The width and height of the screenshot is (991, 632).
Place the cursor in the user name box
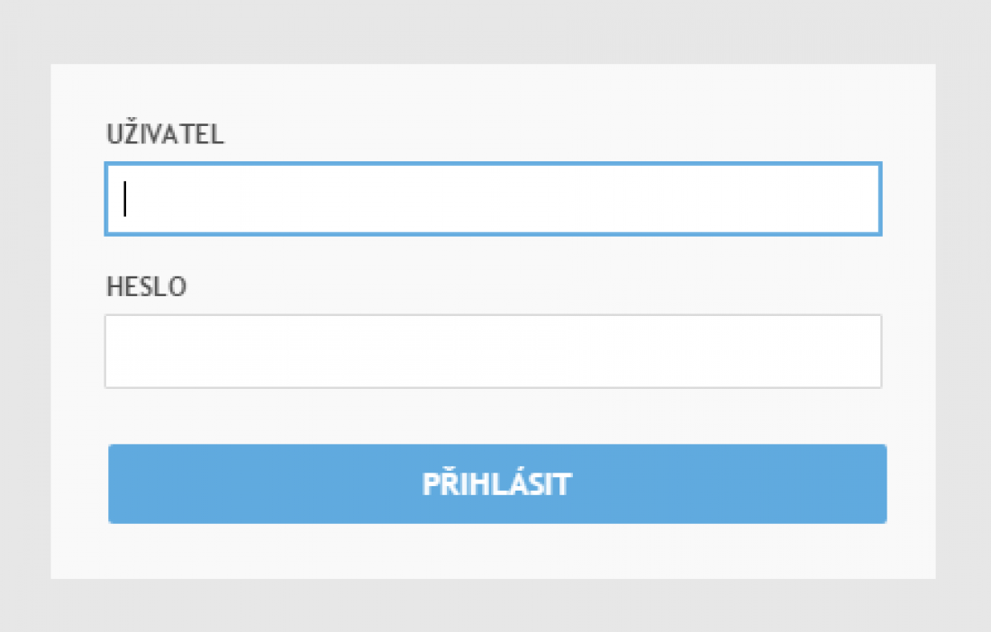pos(493,199)
